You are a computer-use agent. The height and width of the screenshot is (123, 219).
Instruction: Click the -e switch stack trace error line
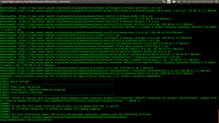pyautogui.click(x=60, y=106)
